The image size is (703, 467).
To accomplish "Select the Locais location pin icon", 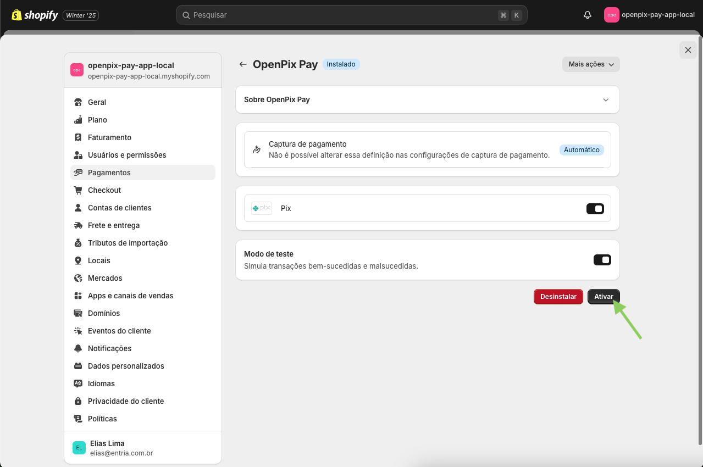I will pyautogui.click(x=78, y=260).
